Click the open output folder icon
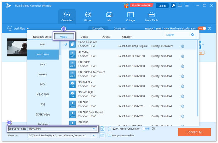The height and width of the screenshot is (143, 218). pyautogui.click(x=102, y=135)
